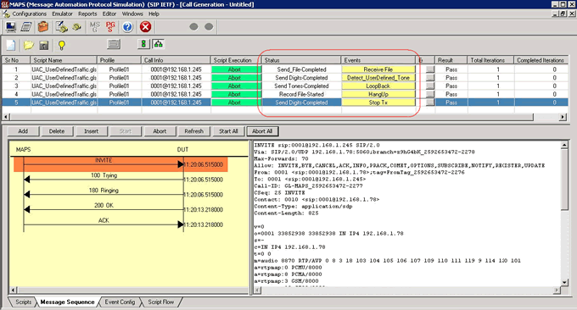
Task: Select the INVITE message in sequence diagram
Action: click(x=120, y=164)
